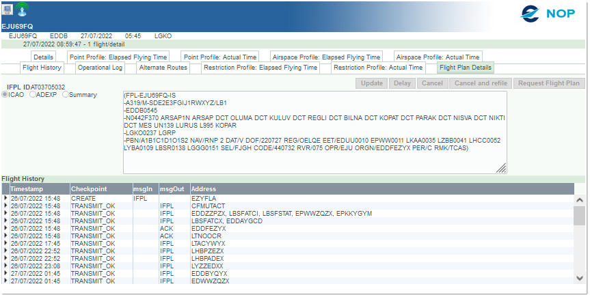This screenshot has height=297, width=590.
Task: Switch to the Operational Log tab
Action: pyautogui.click(x=100, y=68)
